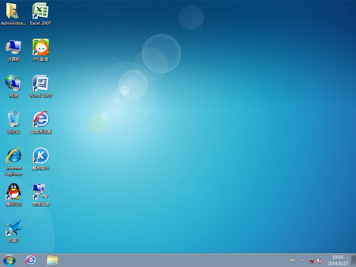Open the Windows Start menu

pos(9,260)
